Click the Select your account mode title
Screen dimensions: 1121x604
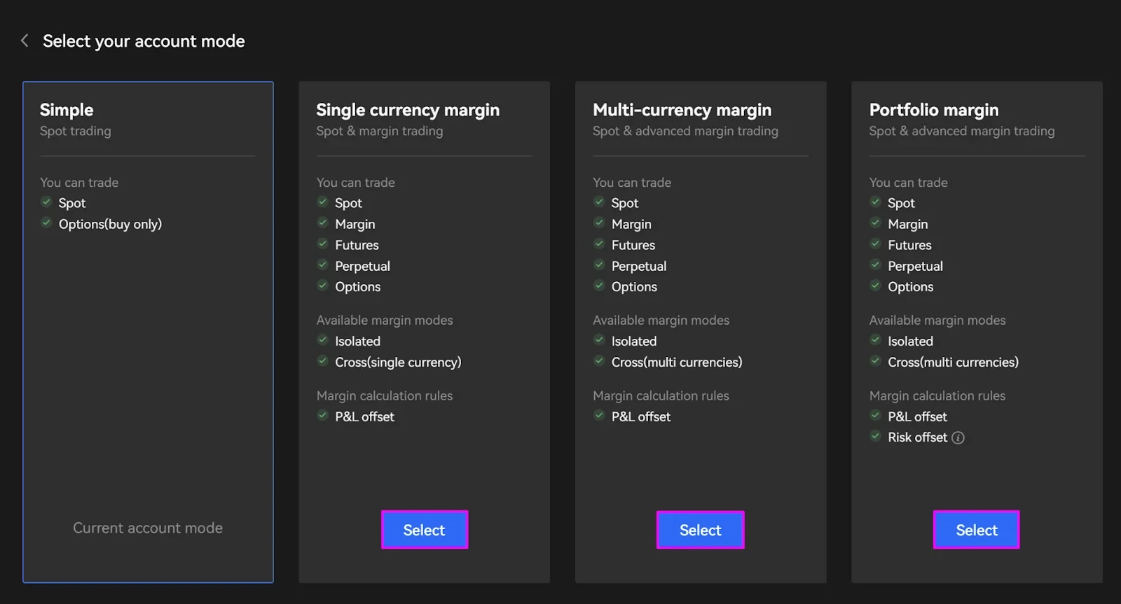[x=144, y=41]
